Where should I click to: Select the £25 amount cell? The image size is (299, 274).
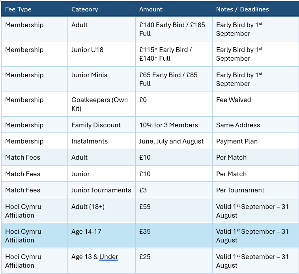pos(174,261)
